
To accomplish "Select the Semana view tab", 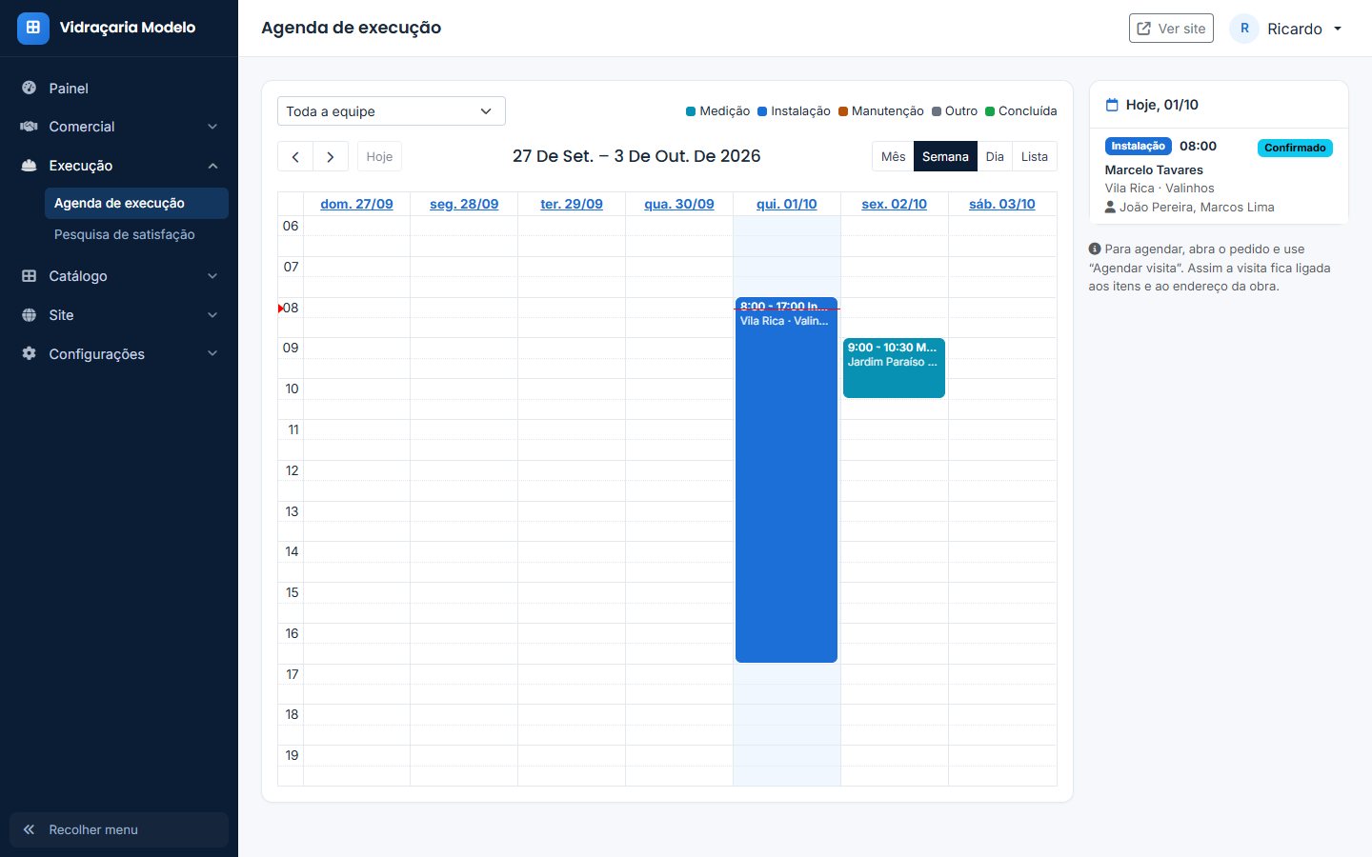I will [945, 157].
